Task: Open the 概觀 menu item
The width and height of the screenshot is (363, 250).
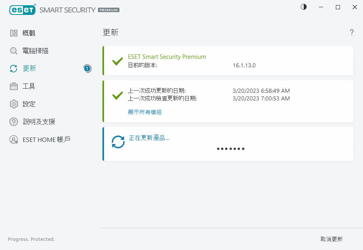Action: [x=29, y=33]
